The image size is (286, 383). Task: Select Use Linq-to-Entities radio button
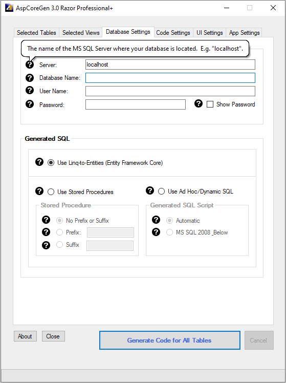point(51,163)
